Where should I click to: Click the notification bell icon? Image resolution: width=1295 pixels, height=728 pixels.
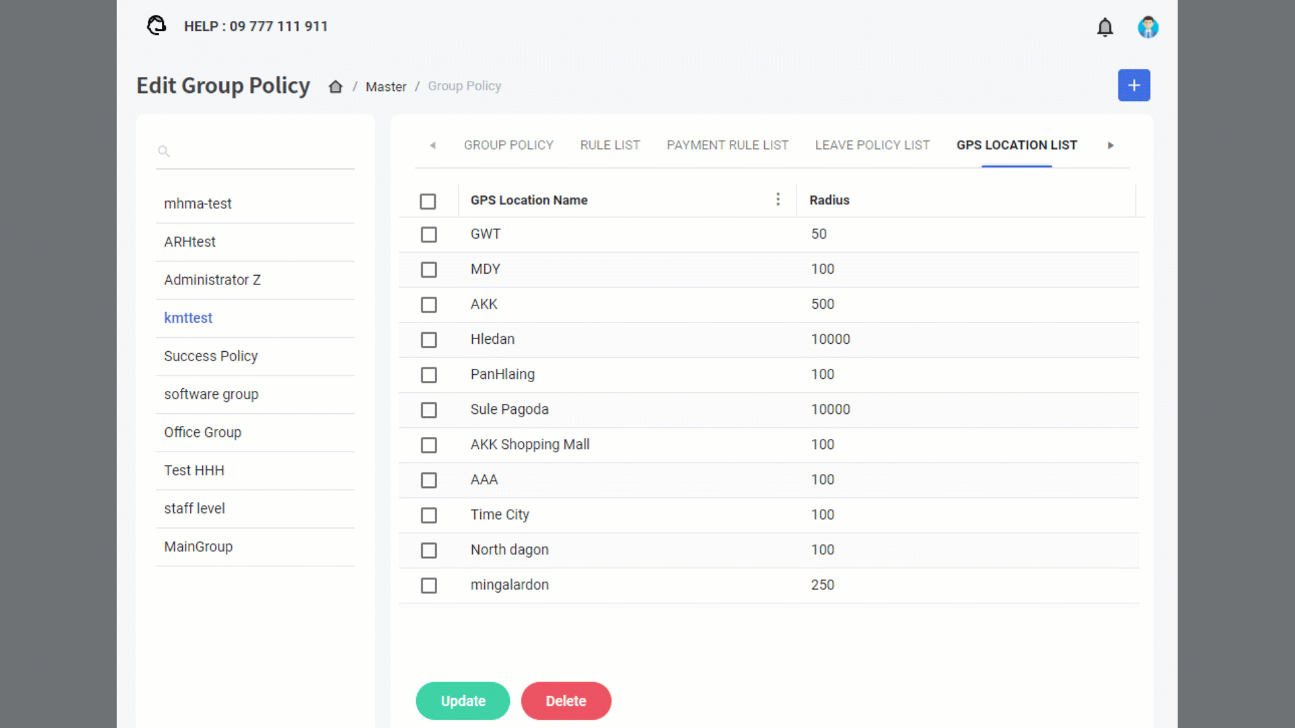coord(1105,28)
